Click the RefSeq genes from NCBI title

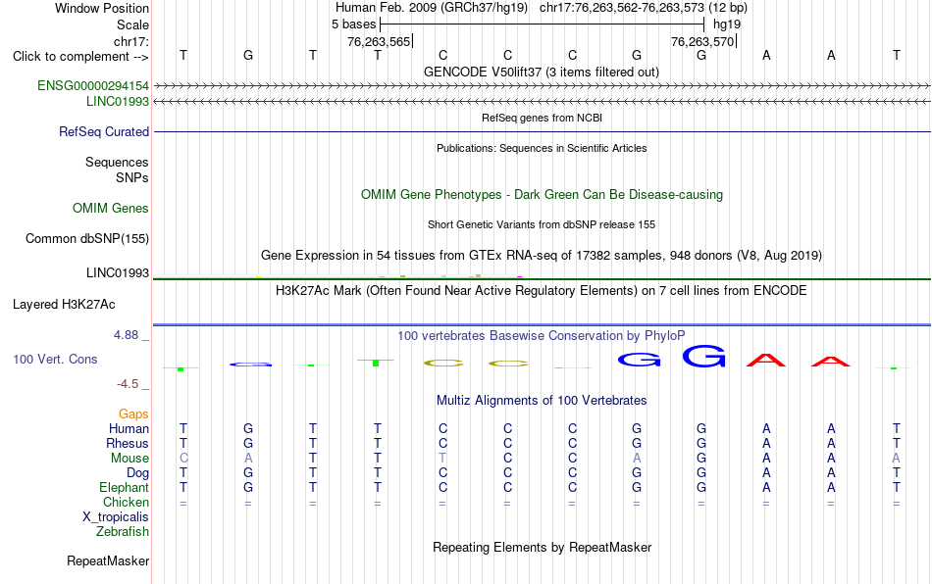542,118
